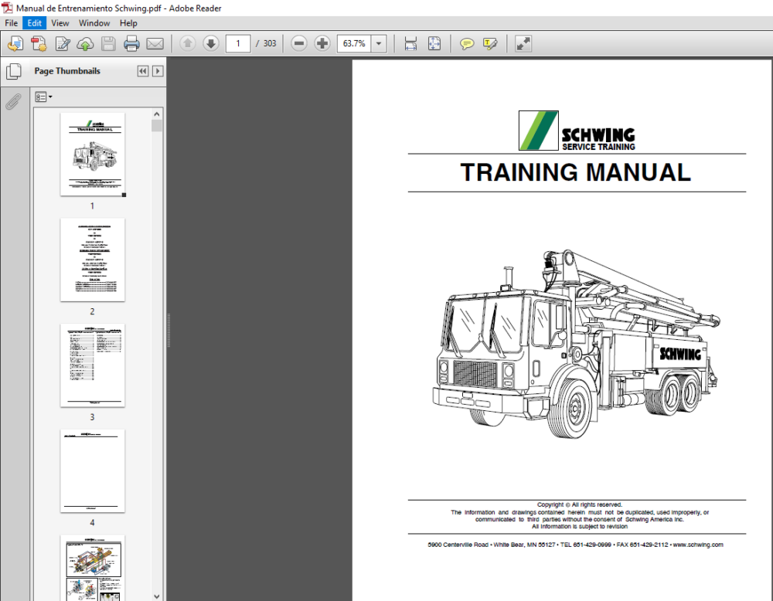Select page 1 thumbnail

(x=93, y=154)
